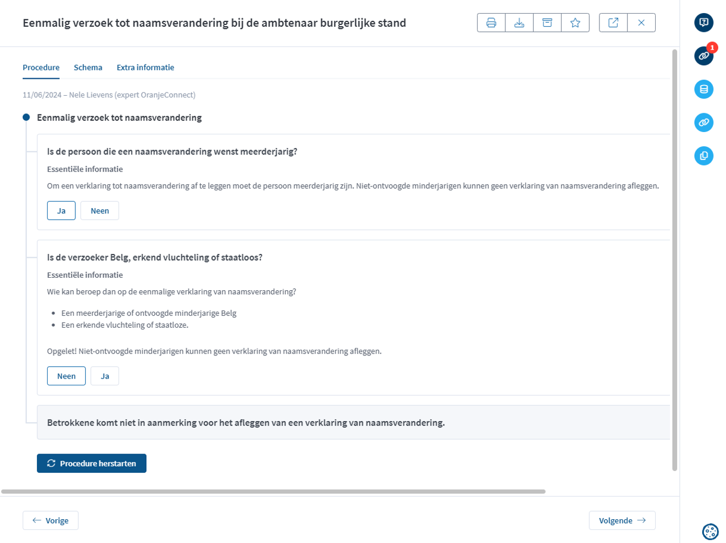The image size is (726, 543).
Task: Go to the next step with Volgende
Action: (622, 520)
